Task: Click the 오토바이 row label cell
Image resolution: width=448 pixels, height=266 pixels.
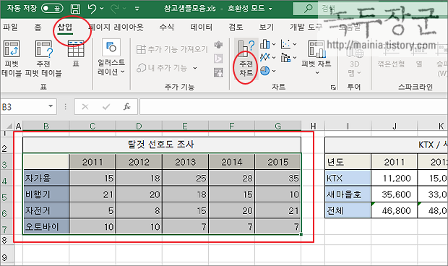Action: [46, 226]
